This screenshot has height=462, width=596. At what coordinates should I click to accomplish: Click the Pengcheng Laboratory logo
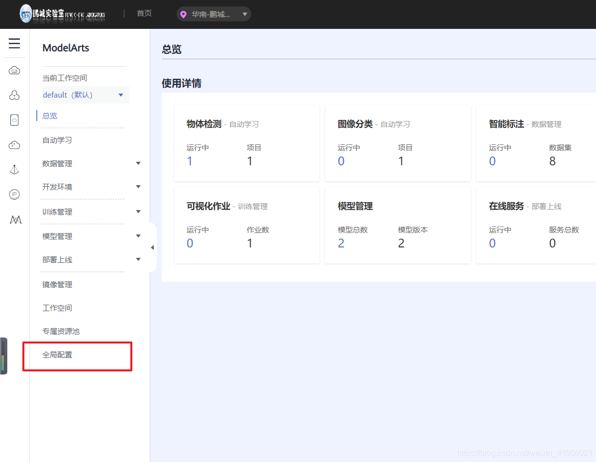click(62, 14)
